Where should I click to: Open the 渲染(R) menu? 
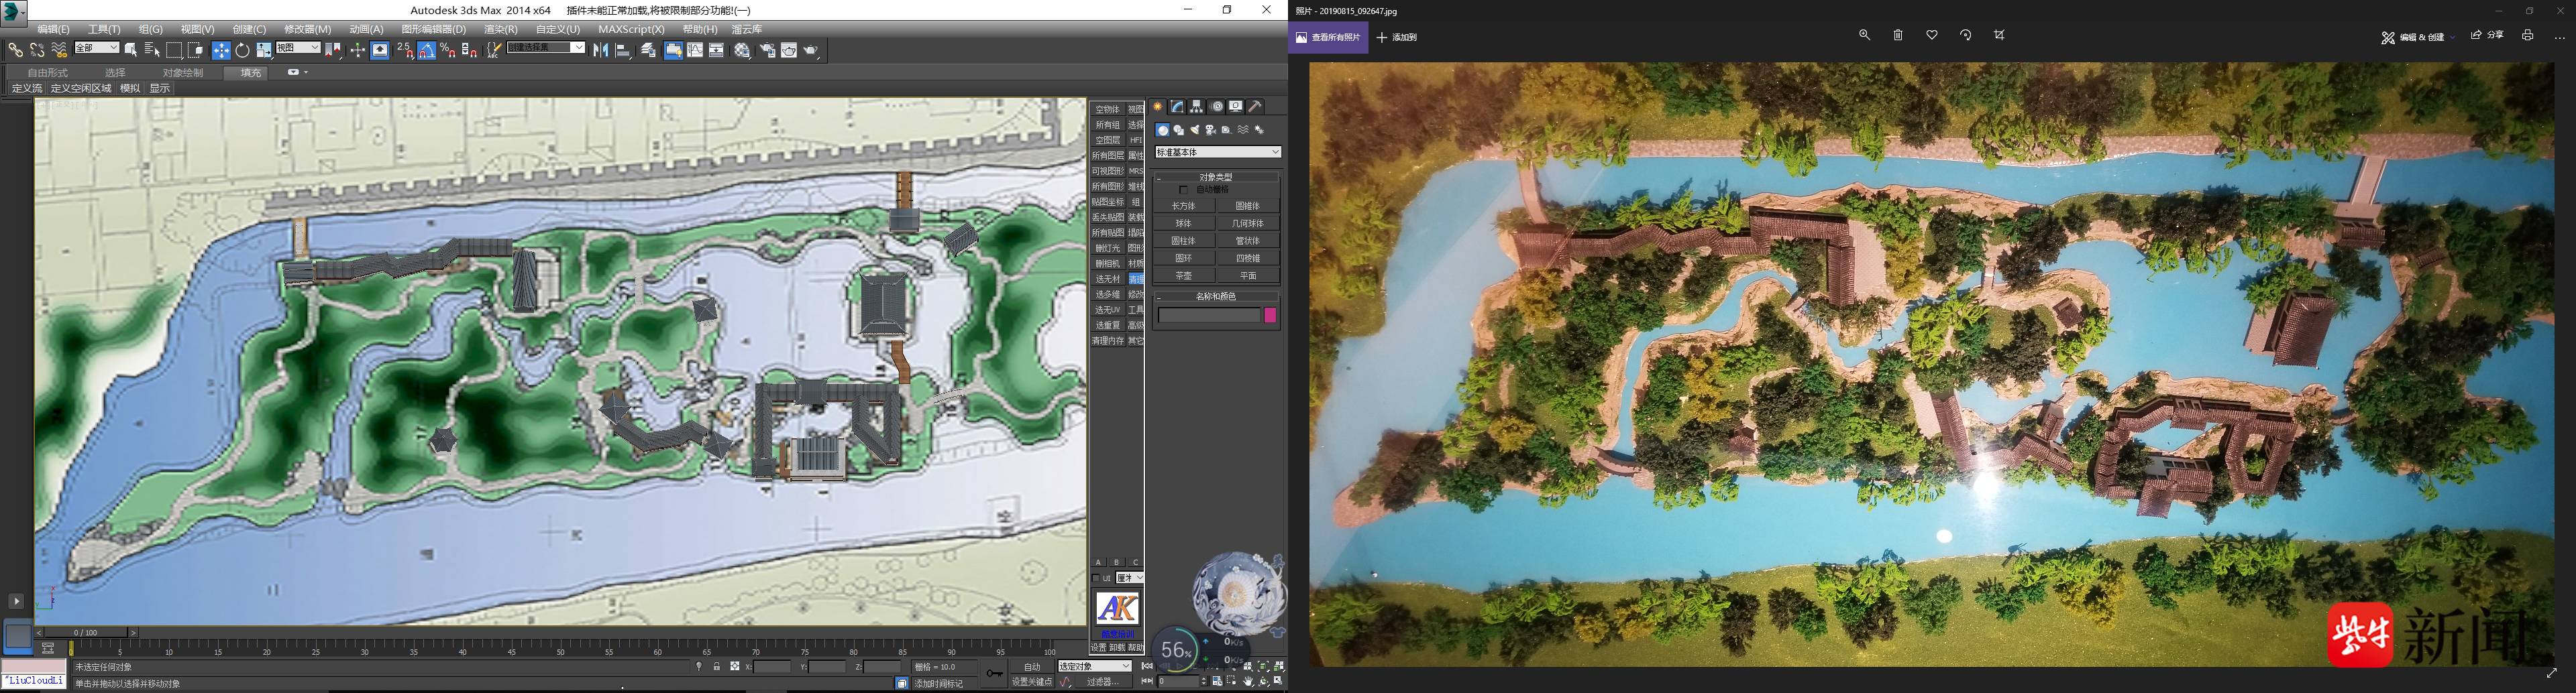500,29
